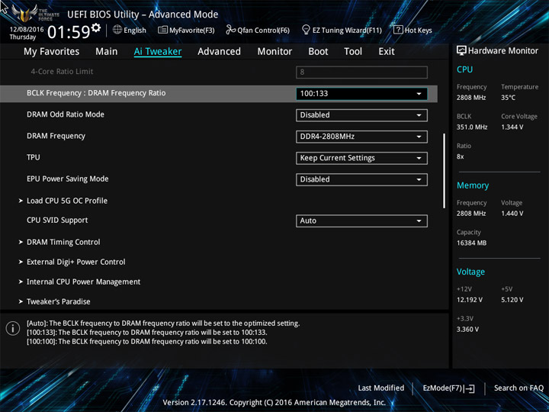Switch to EzMode(F7)
Image resolution: width=549 pixels, height=412 pixels.
(448, 388)
